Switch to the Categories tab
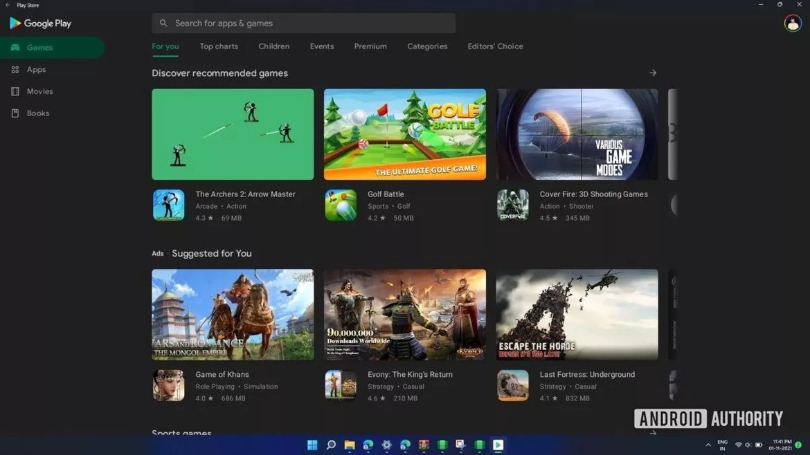The width and height of the screenshot is (810, 455). tap(427, 46)
